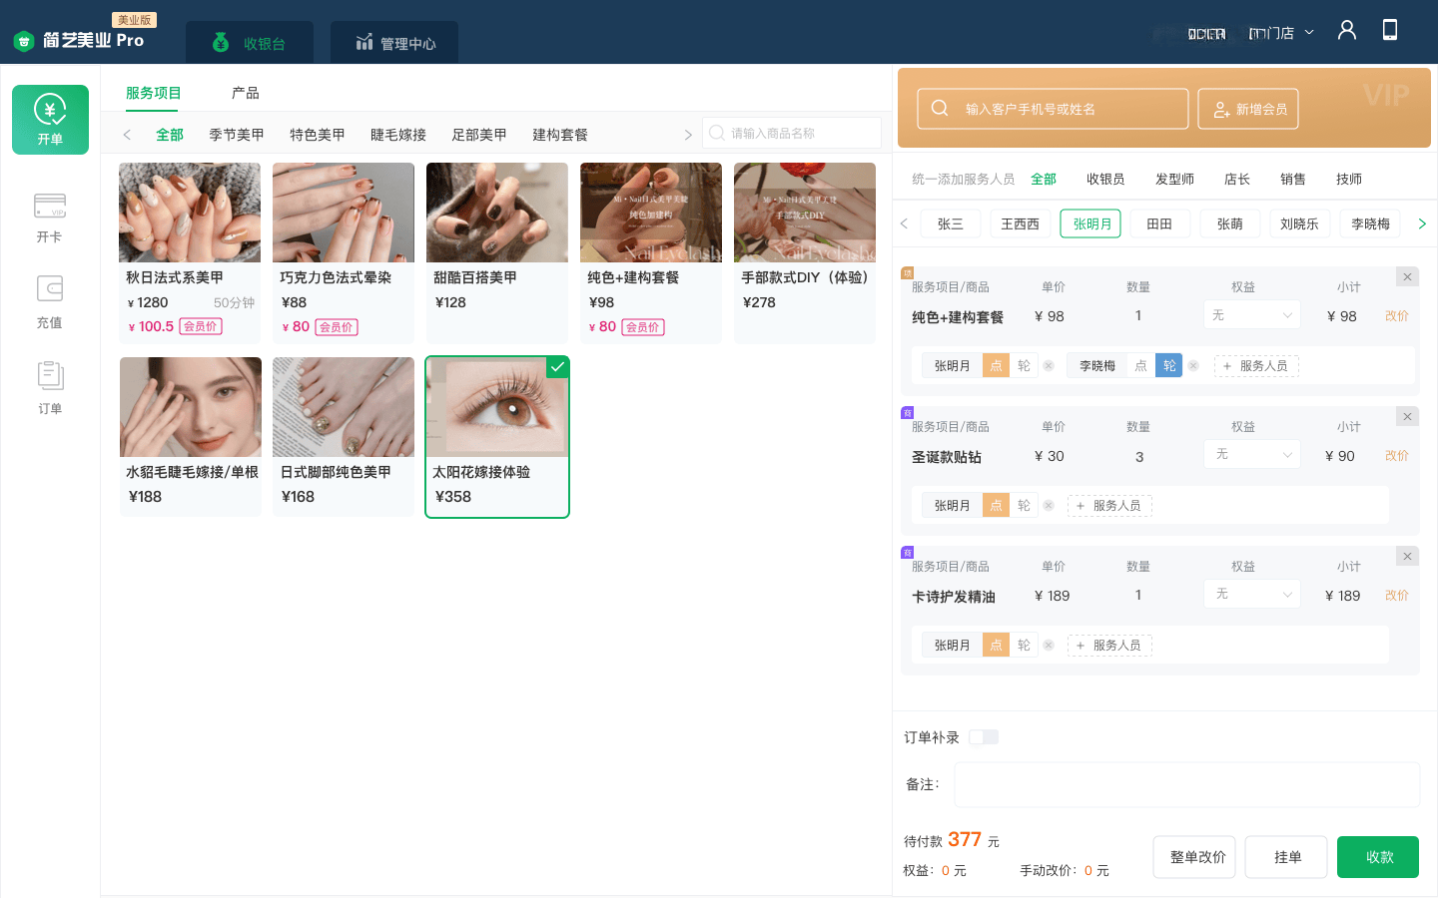This screenshot has height=898, width=1438.
Task: Switch to the 产品 tab
Action: click(x=245, y=93)
